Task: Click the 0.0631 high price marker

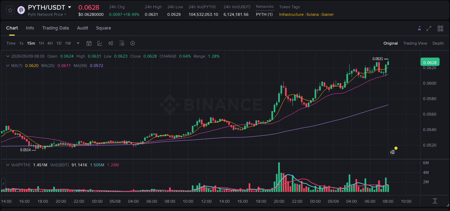Action: click(x=378, y=59)
